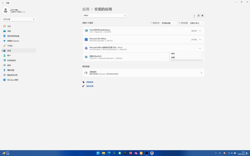The width and height of the screenshot is (250, 156).
Task: Choose 修改 (Modify) in the context menu
Action: (186, 54)
